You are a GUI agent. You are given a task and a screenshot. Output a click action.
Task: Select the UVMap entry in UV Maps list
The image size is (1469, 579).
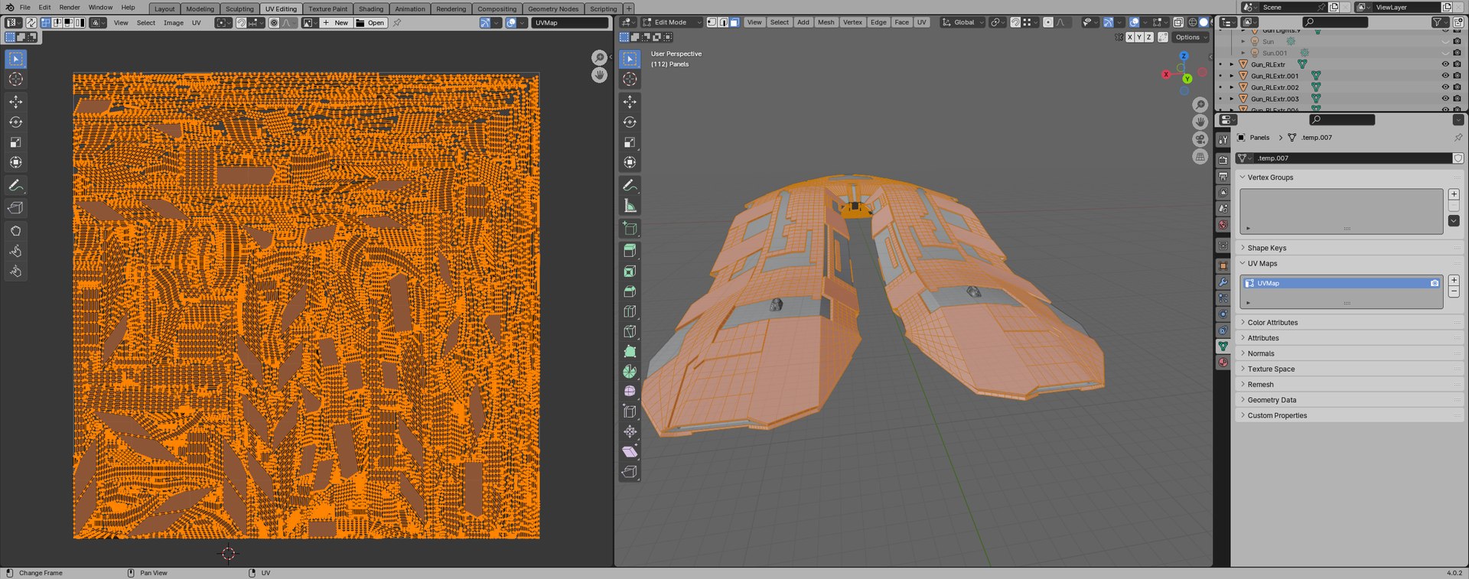(1341, 283)
